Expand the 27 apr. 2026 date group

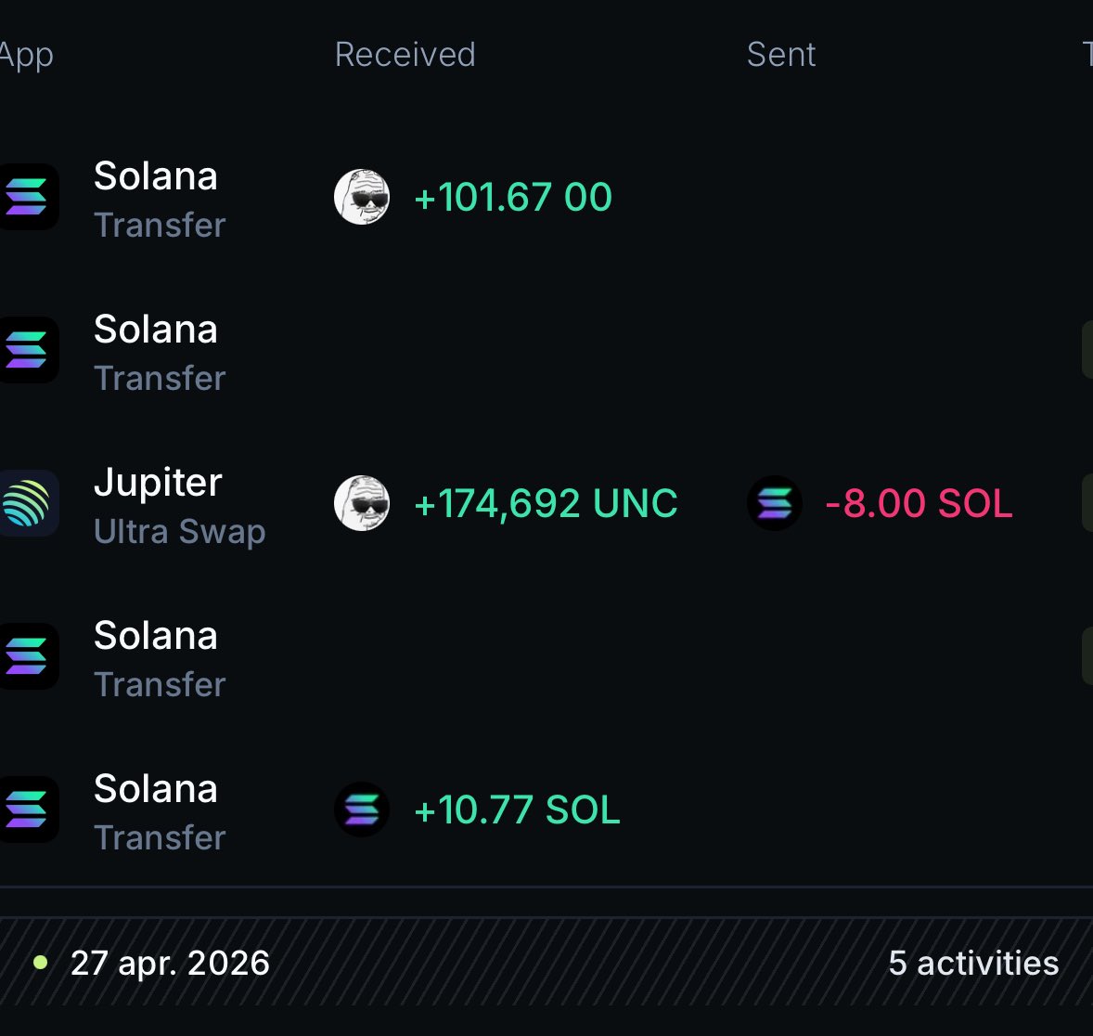pyautogui.click(x=170, y=963)
